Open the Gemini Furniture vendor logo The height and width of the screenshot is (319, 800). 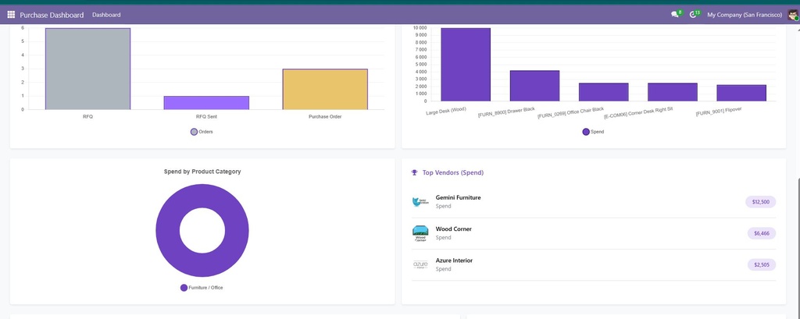tap(420, 202)
